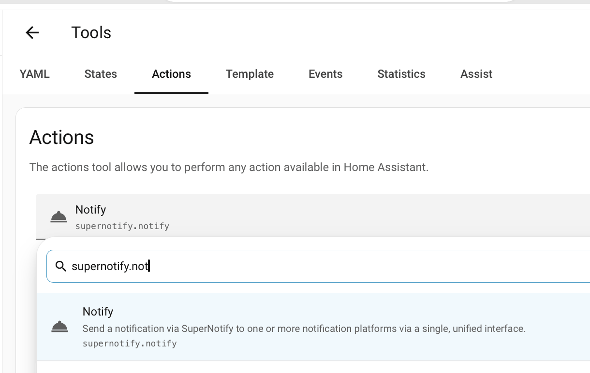Switch to the Events tab

coord(325,74)
